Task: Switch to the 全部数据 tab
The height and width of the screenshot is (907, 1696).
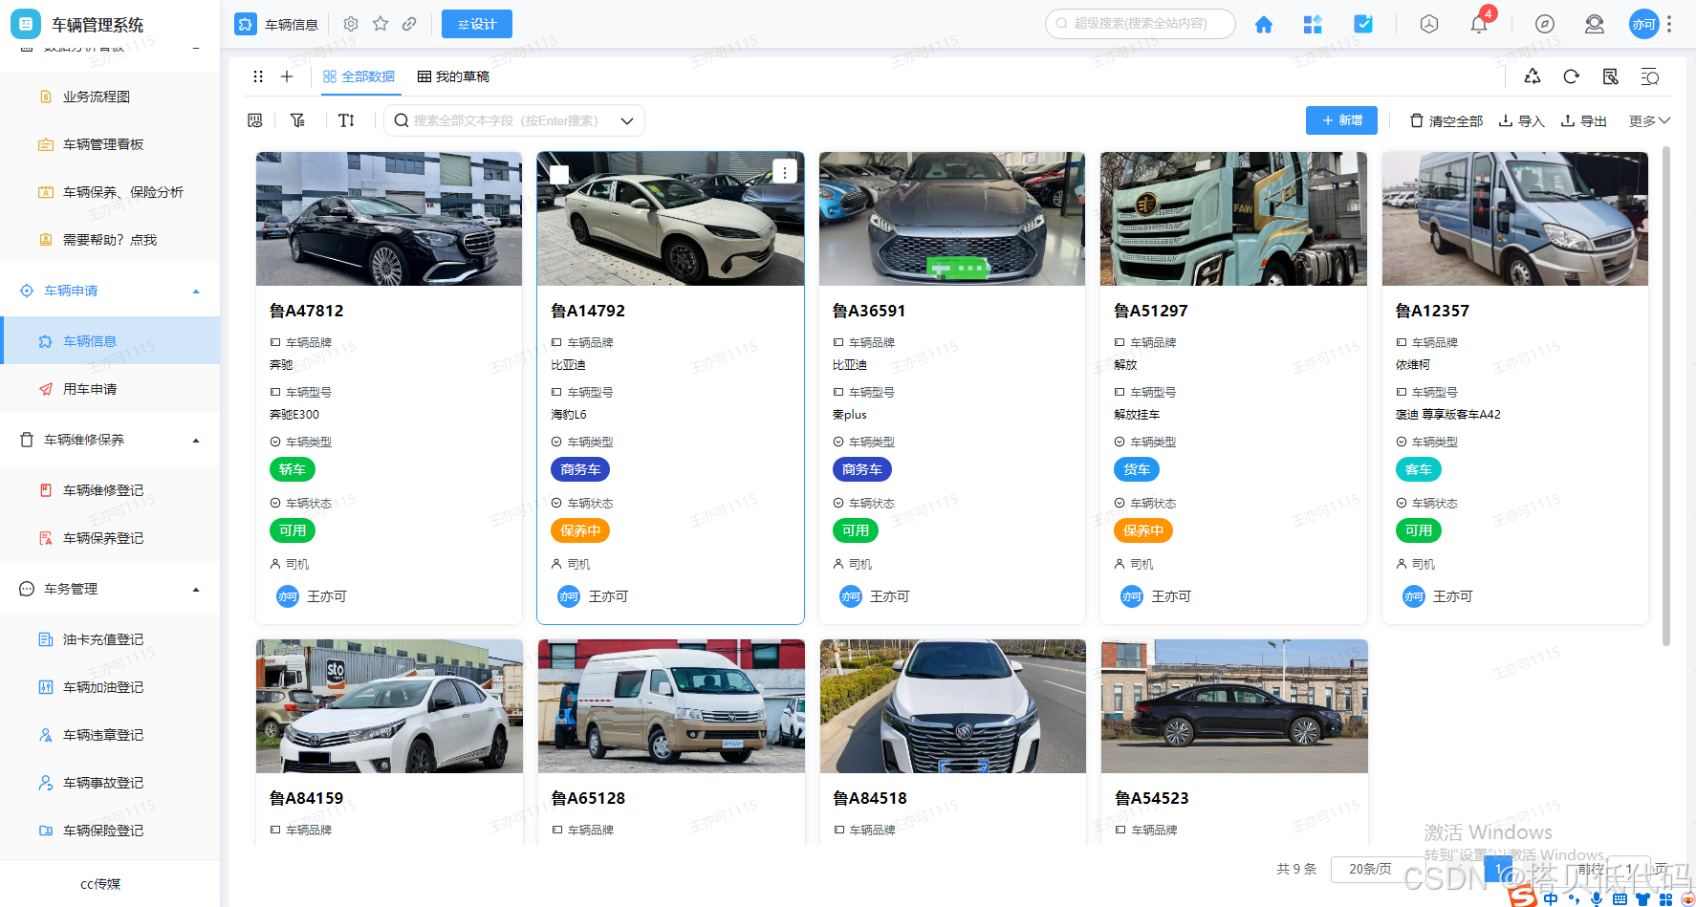Action: [x=359, y=76]
